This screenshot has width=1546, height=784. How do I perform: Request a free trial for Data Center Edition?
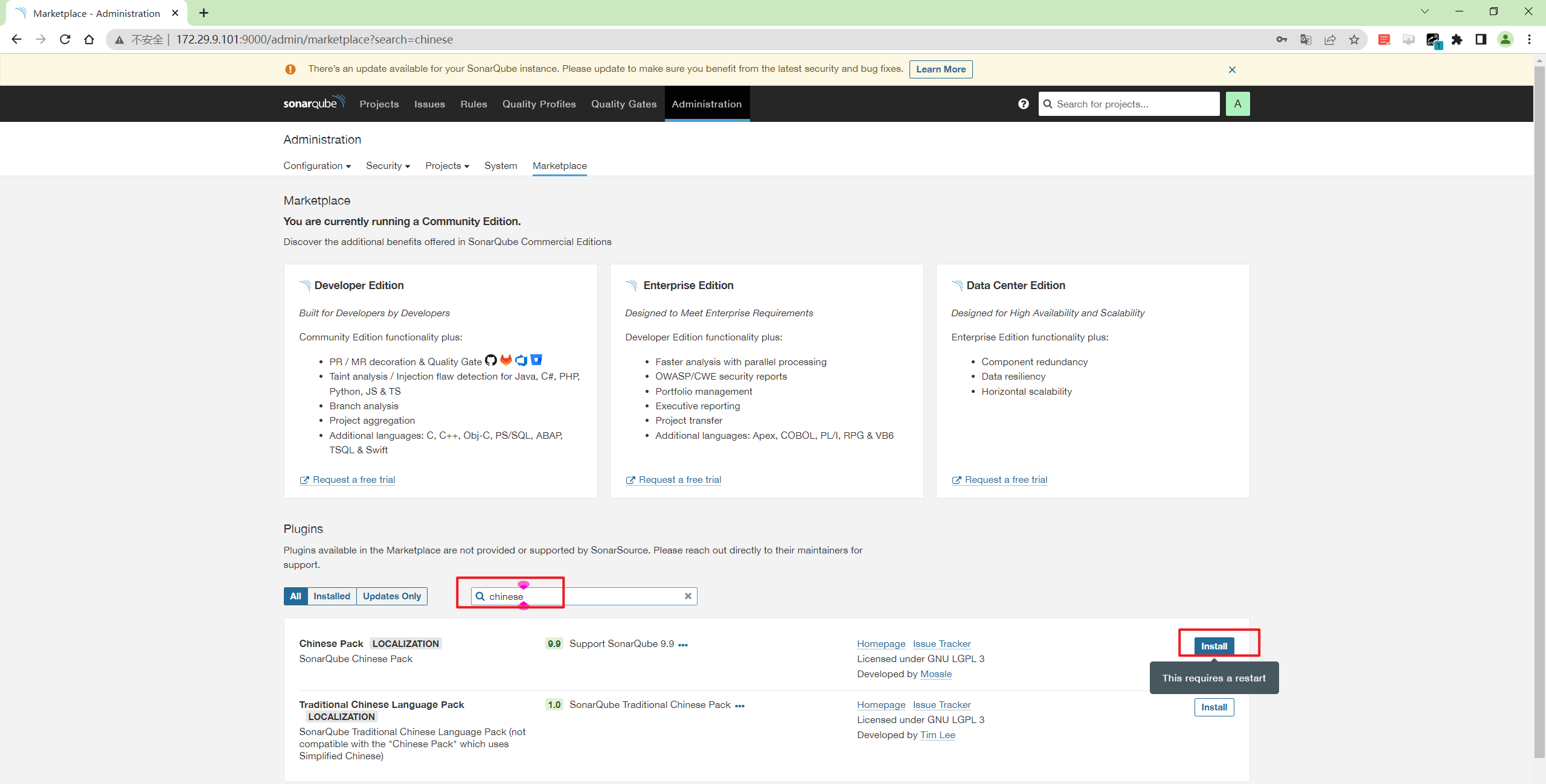tap(999, 479)
